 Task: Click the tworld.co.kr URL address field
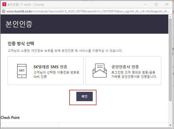coord(88,11)
